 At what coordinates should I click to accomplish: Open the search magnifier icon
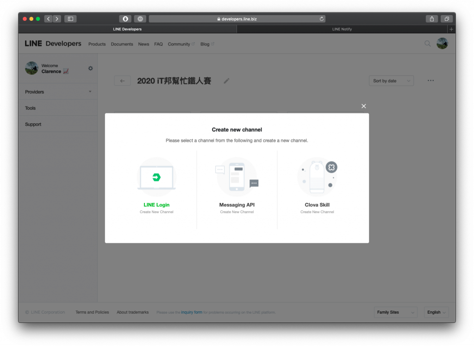427,44
